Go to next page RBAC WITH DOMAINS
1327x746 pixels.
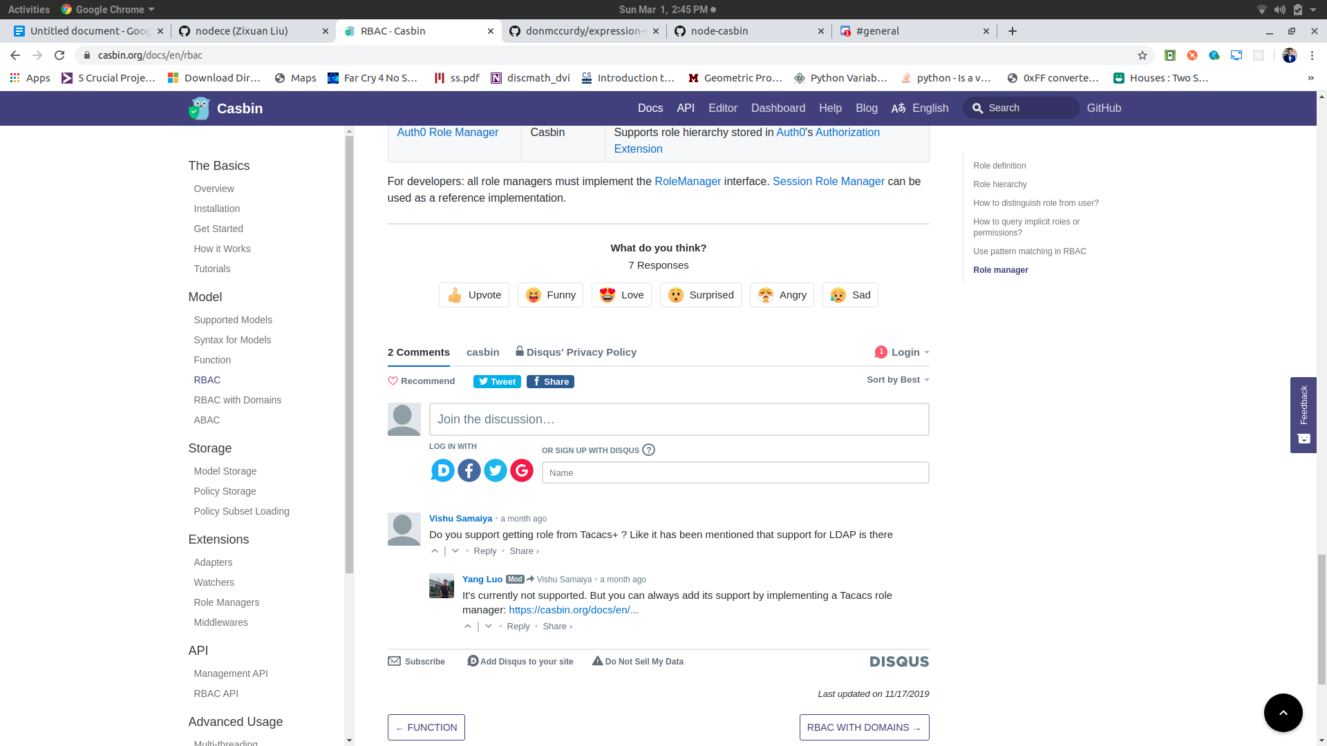pyautogui.click(x=864, y=727)
